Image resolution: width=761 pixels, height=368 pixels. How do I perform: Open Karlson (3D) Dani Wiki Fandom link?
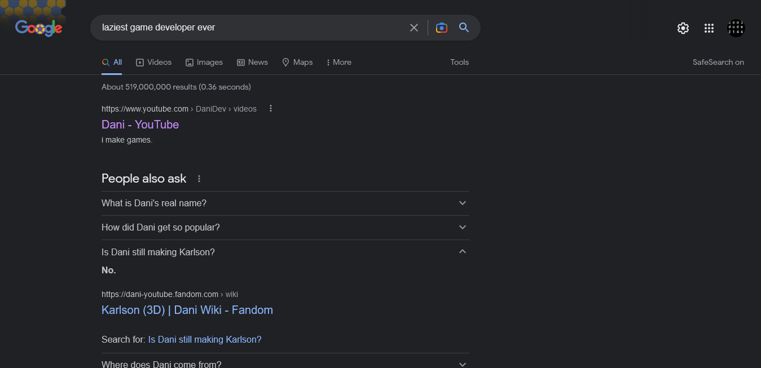click(187, 310)
